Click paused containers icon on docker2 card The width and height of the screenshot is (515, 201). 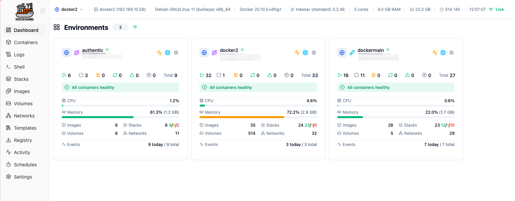pos(236,75)
